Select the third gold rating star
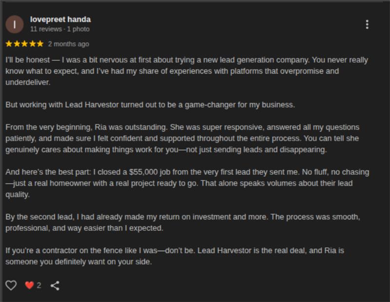 (24, 44)
